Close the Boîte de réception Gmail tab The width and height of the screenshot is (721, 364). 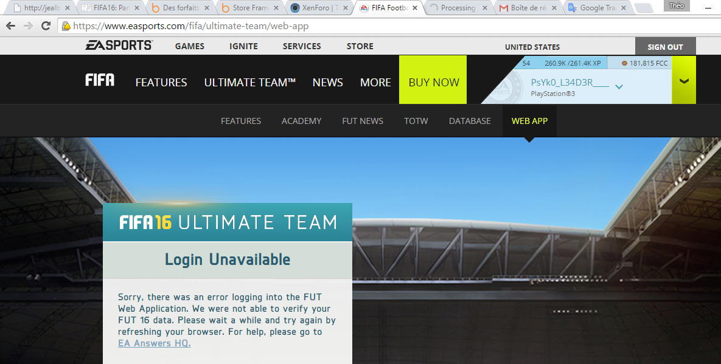554,8
